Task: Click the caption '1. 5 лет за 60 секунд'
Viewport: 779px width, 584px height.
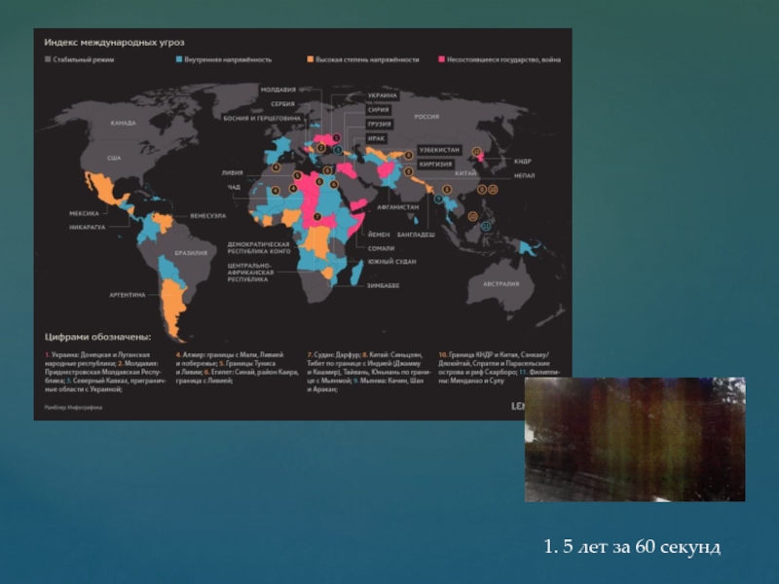Action: click(632, 547)
